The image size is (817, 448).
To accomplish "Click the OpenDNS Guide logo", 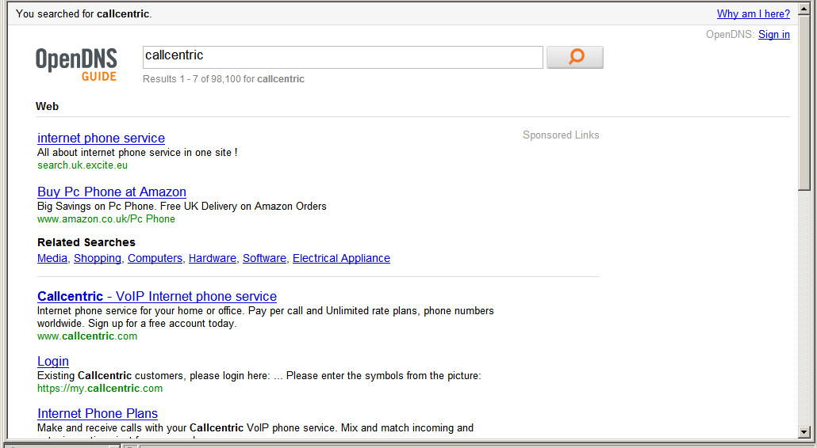I will [76, 64].
